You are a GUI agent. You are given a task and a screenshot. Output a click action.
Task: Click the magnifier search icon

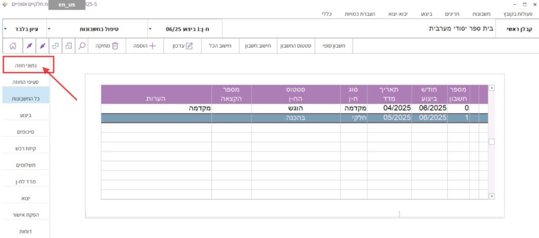[82, 46]
